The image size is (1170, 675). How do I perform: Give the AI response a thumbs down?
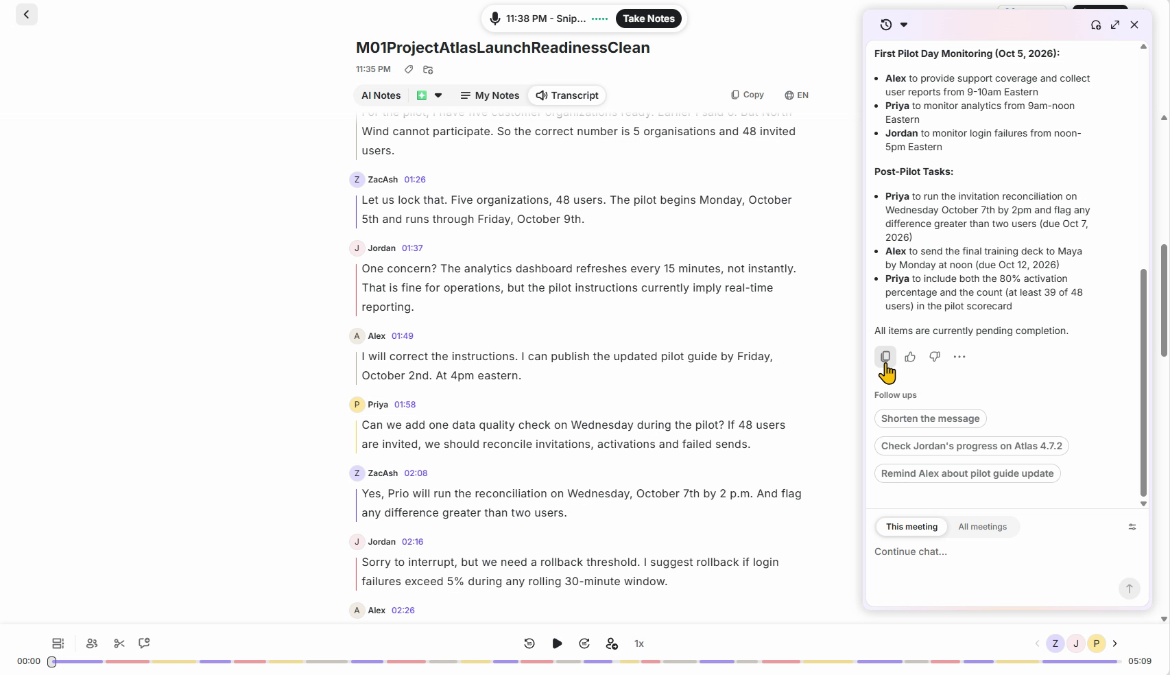point(935,357)
